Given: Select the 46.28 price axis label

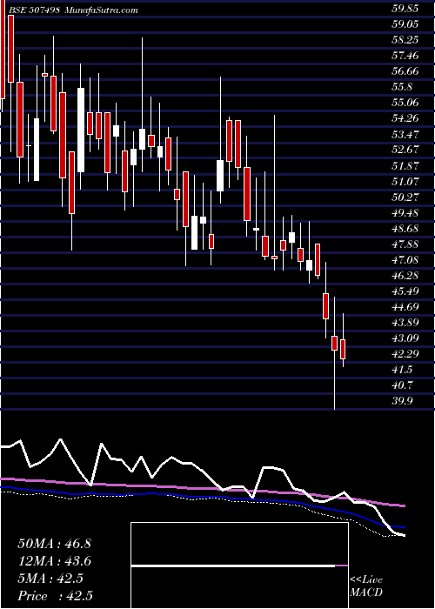Looking at the screenshot, I should tap(405, 276).
